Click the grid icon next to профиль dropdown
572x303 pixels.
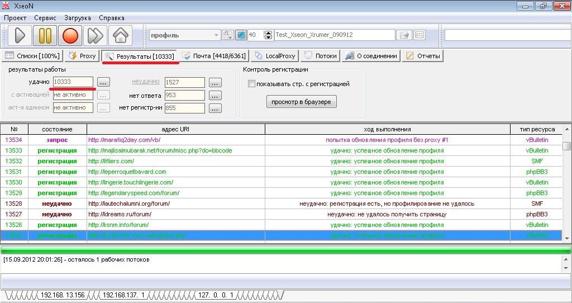(x=228, y=35)
